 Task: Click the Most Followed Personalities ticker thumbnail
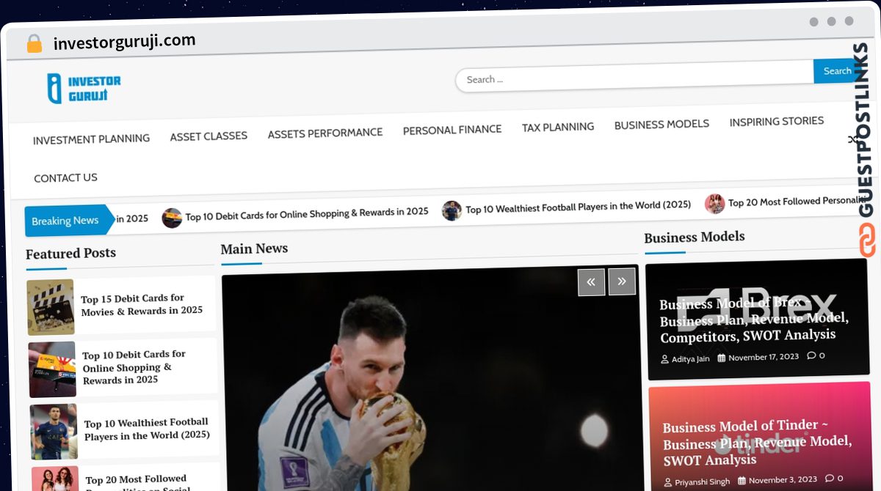(714, 204)
